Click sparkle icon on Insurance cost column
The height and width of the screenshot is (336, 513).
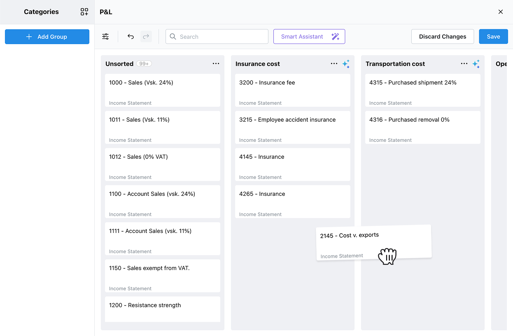point(346,64)
